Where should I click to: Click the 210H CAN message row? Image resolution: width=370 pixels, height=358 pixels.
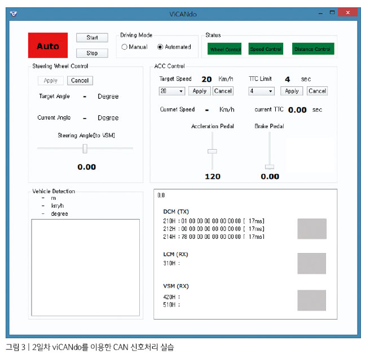click(x=214, y=221)
